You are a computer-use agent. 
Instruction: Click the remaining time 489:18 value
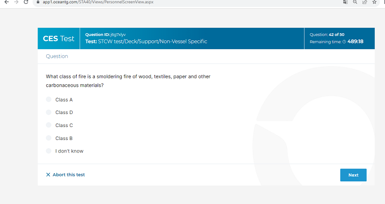(x=355, y=41)
